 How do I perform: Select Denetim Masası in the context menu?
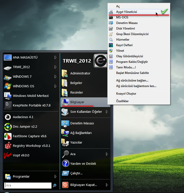[x=139, y=23]
